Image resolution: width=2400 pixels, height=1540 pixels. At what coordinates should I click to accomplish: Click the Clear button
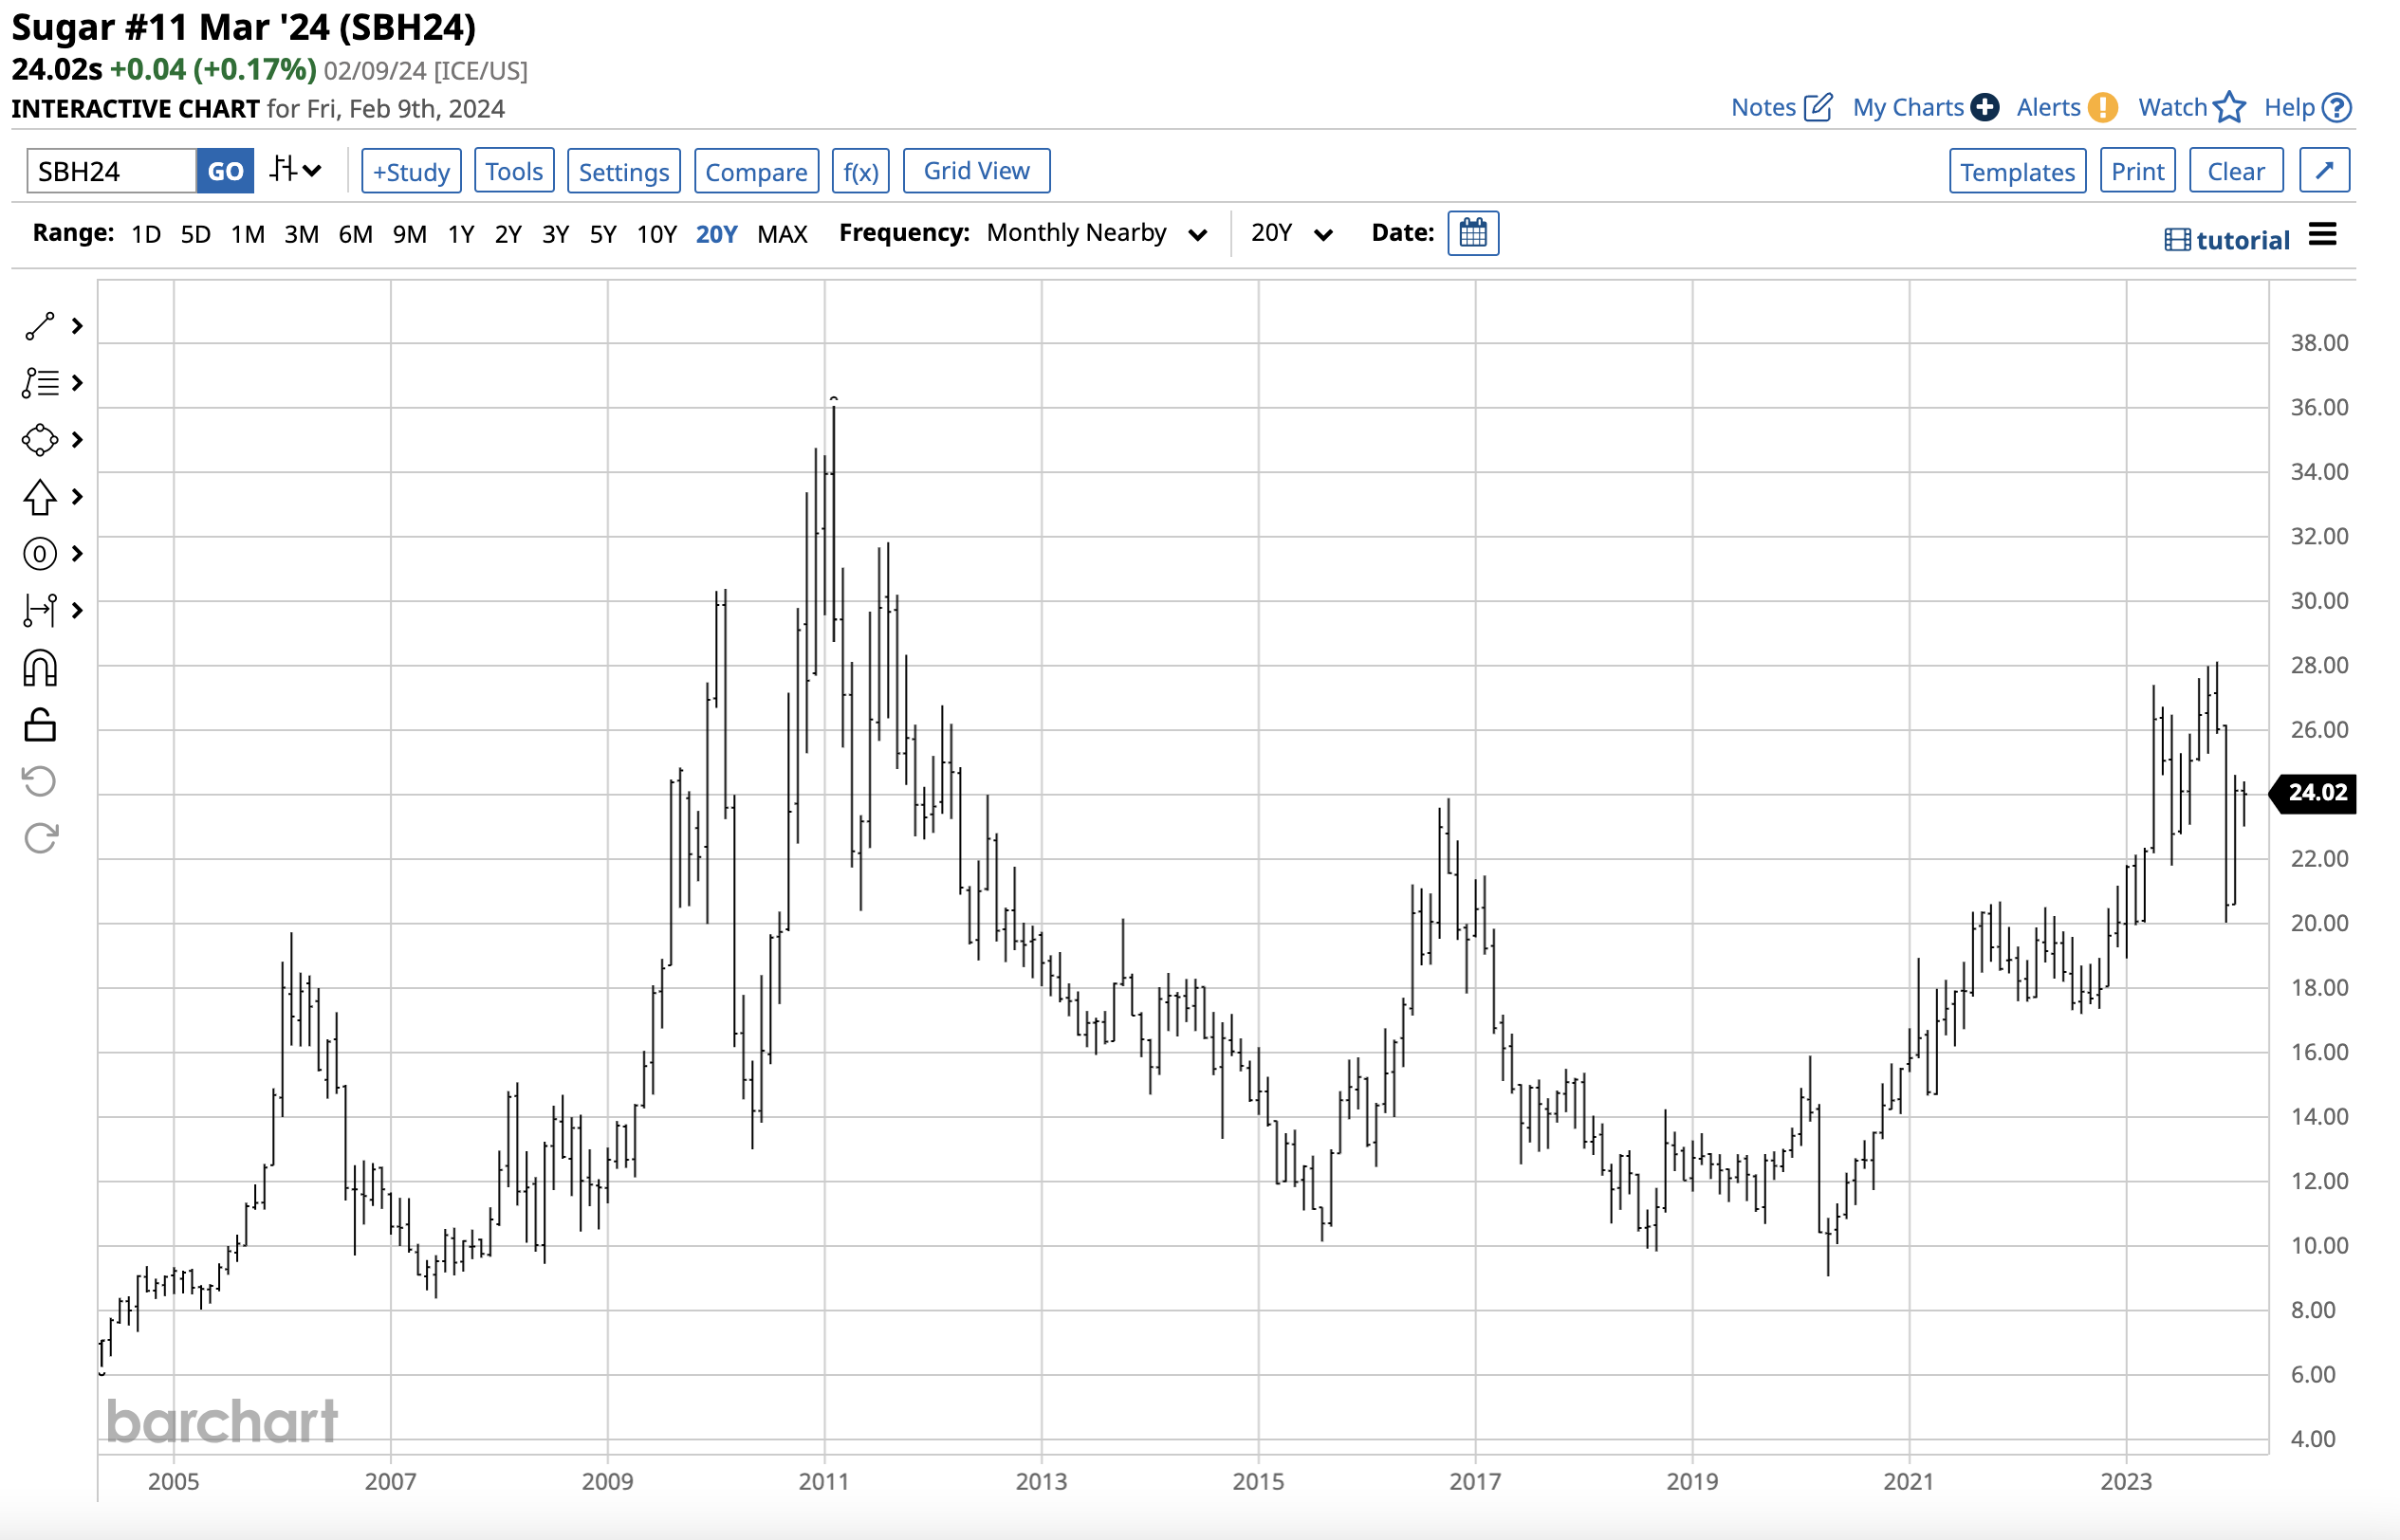2236,171
